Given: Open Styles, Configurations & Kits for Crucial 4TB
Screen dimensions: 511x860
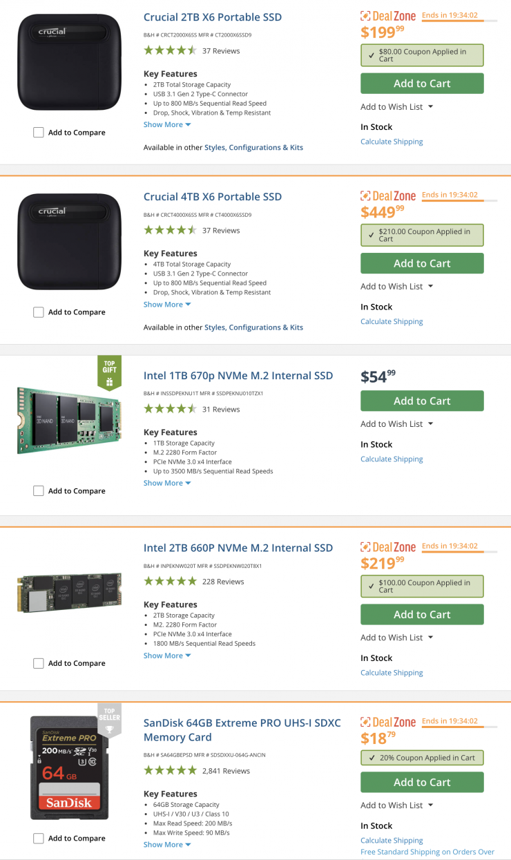Looking at the screenshot, I should (x=253, y=327).
